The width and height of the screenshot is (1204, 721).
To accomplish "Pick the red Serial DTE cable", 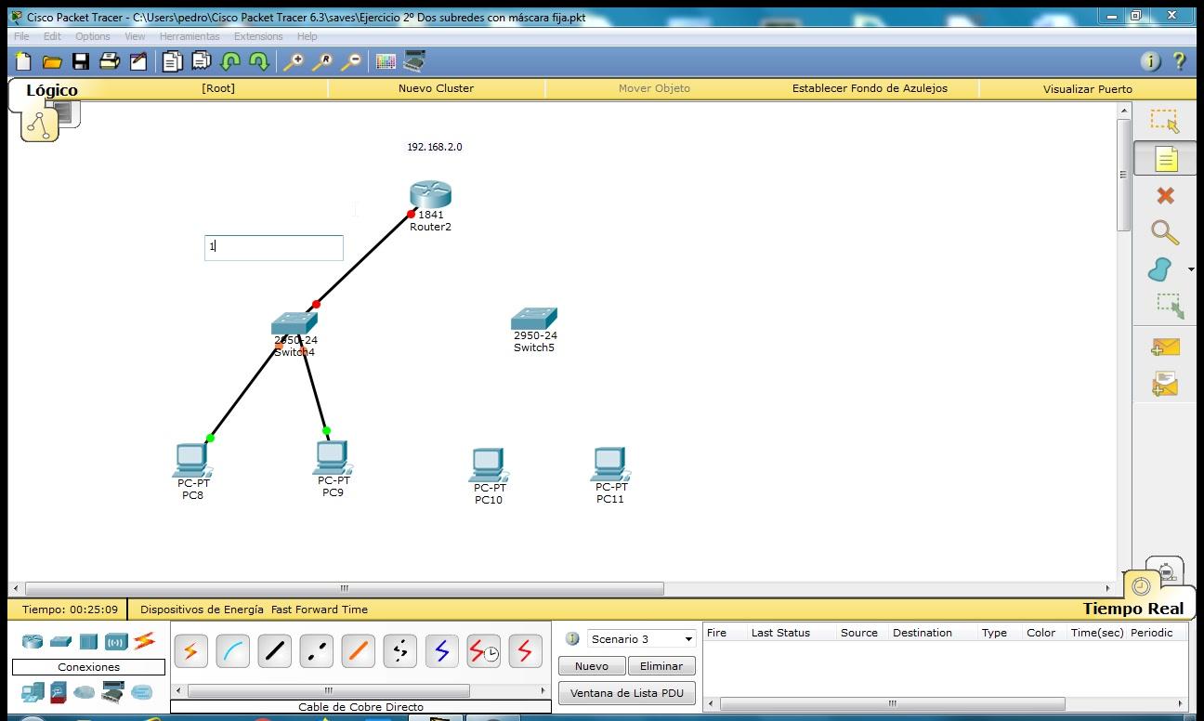I will (525, 652).
